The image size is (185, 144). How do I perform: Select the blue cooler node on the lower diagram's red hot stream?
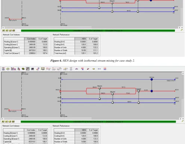click(x=152, y=91)
